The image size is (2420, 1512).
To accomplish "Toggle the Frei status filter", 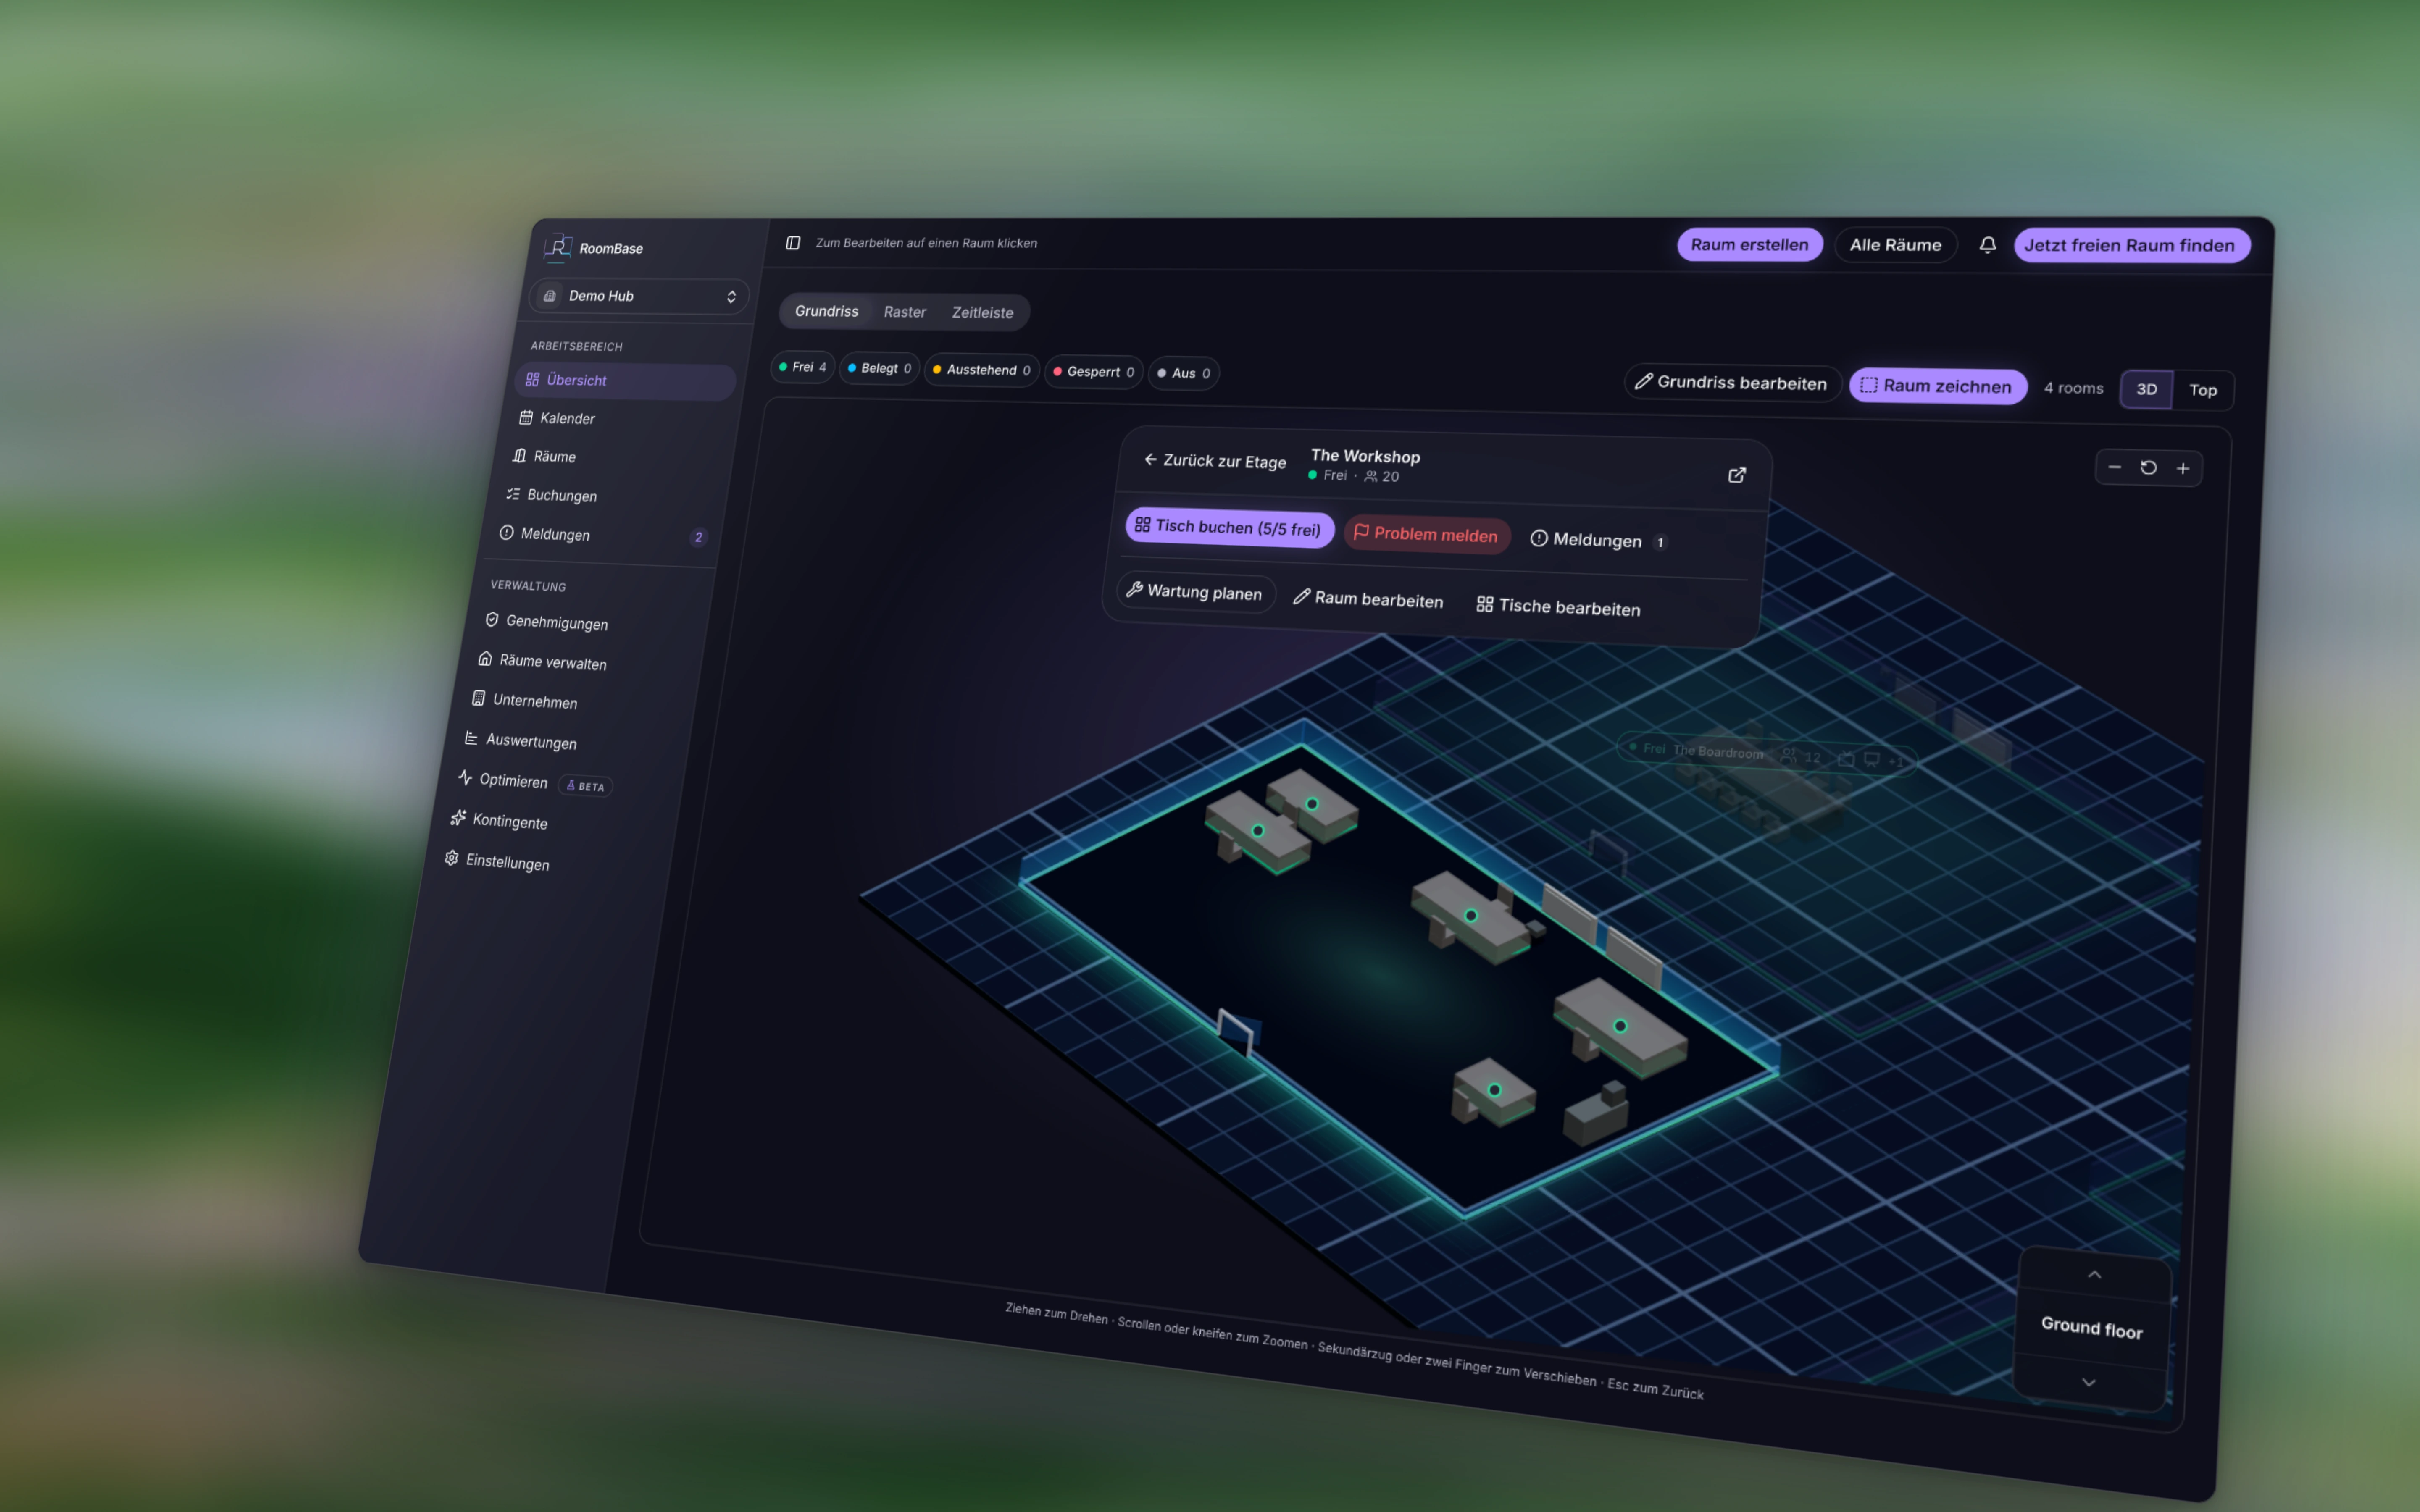I will pyautogui.click(x=803, y=367).
